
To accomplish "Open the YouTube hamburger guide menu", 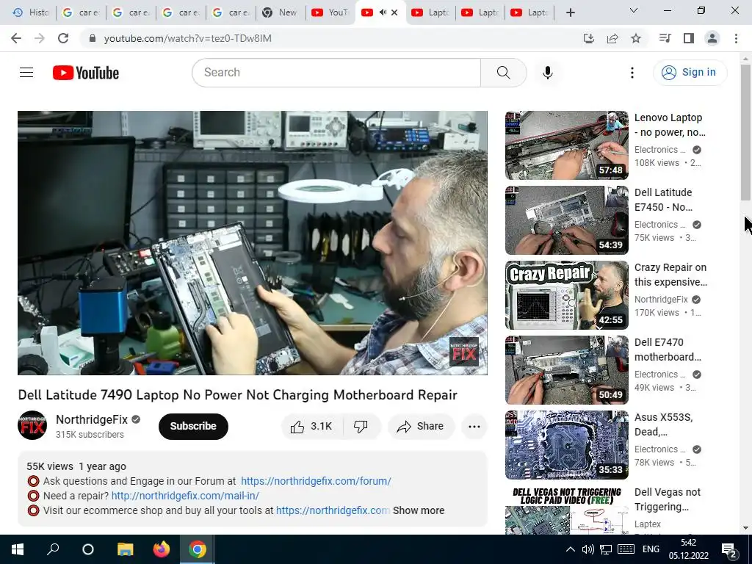I will 26,73.
